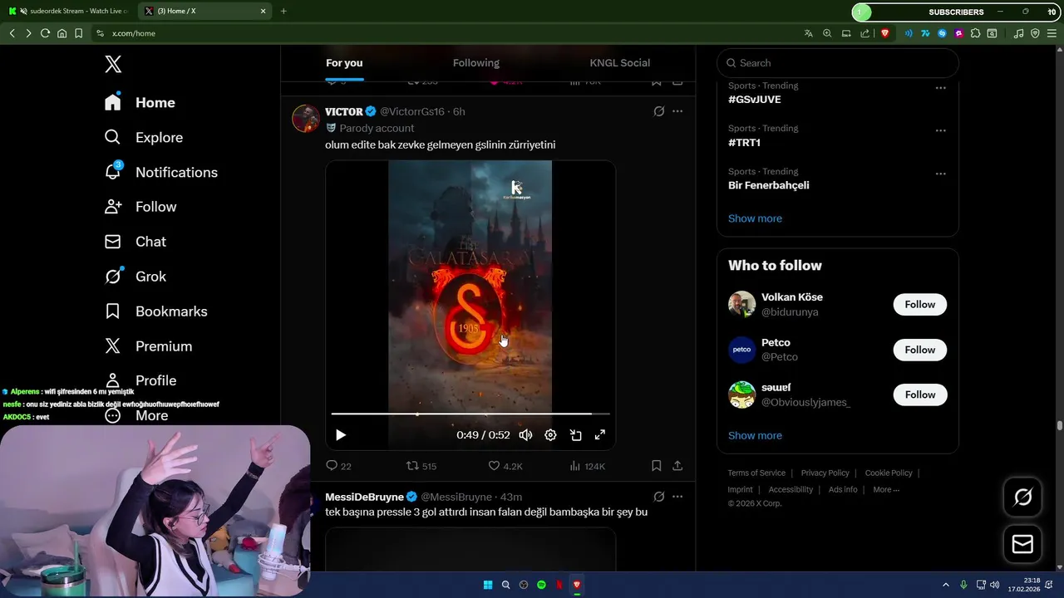The image size is (1064, 598).
Task: Open more options for #GSvJUVE trend
Action: [x=941, y=88]
